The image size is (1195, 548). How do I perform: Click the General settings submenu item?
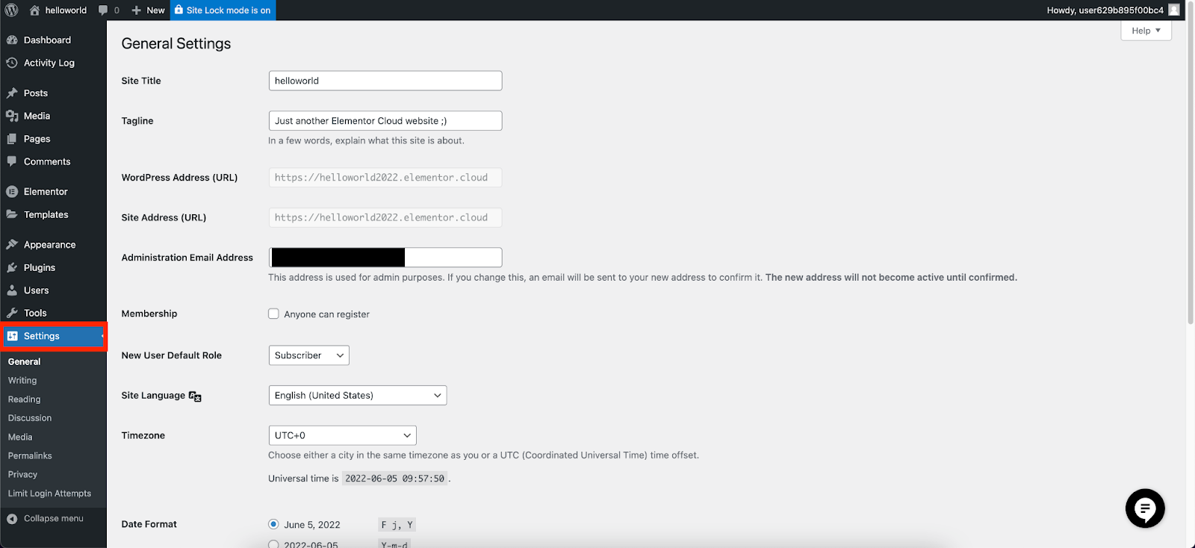point(24,361)
